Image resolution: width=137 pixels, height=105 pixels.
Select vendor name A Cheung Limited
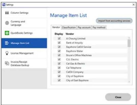(x=76, y=39)
